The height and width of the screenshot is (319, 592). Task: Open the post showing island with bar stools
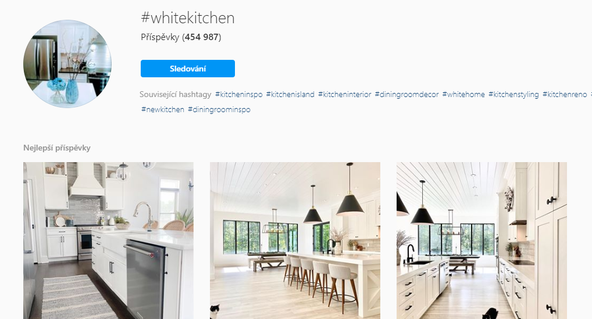pyautogui.click(x=295, y=241)
